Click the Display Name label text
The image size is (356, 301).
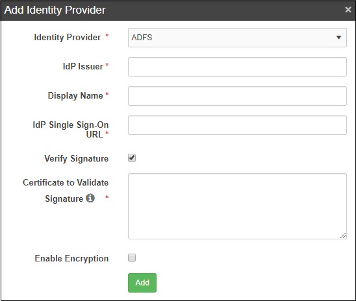tap(75, 95)
